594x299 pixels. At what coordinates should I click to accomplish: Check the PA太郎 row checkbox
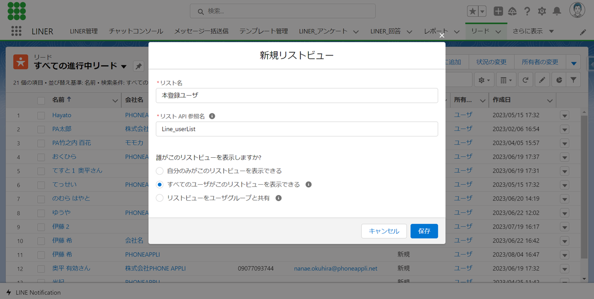tap(41, 129)
